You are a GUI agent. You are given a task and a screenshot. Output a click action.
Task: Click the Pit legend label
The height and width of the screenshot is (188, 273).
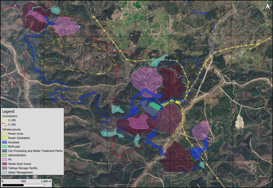click(x=10, y=159)
